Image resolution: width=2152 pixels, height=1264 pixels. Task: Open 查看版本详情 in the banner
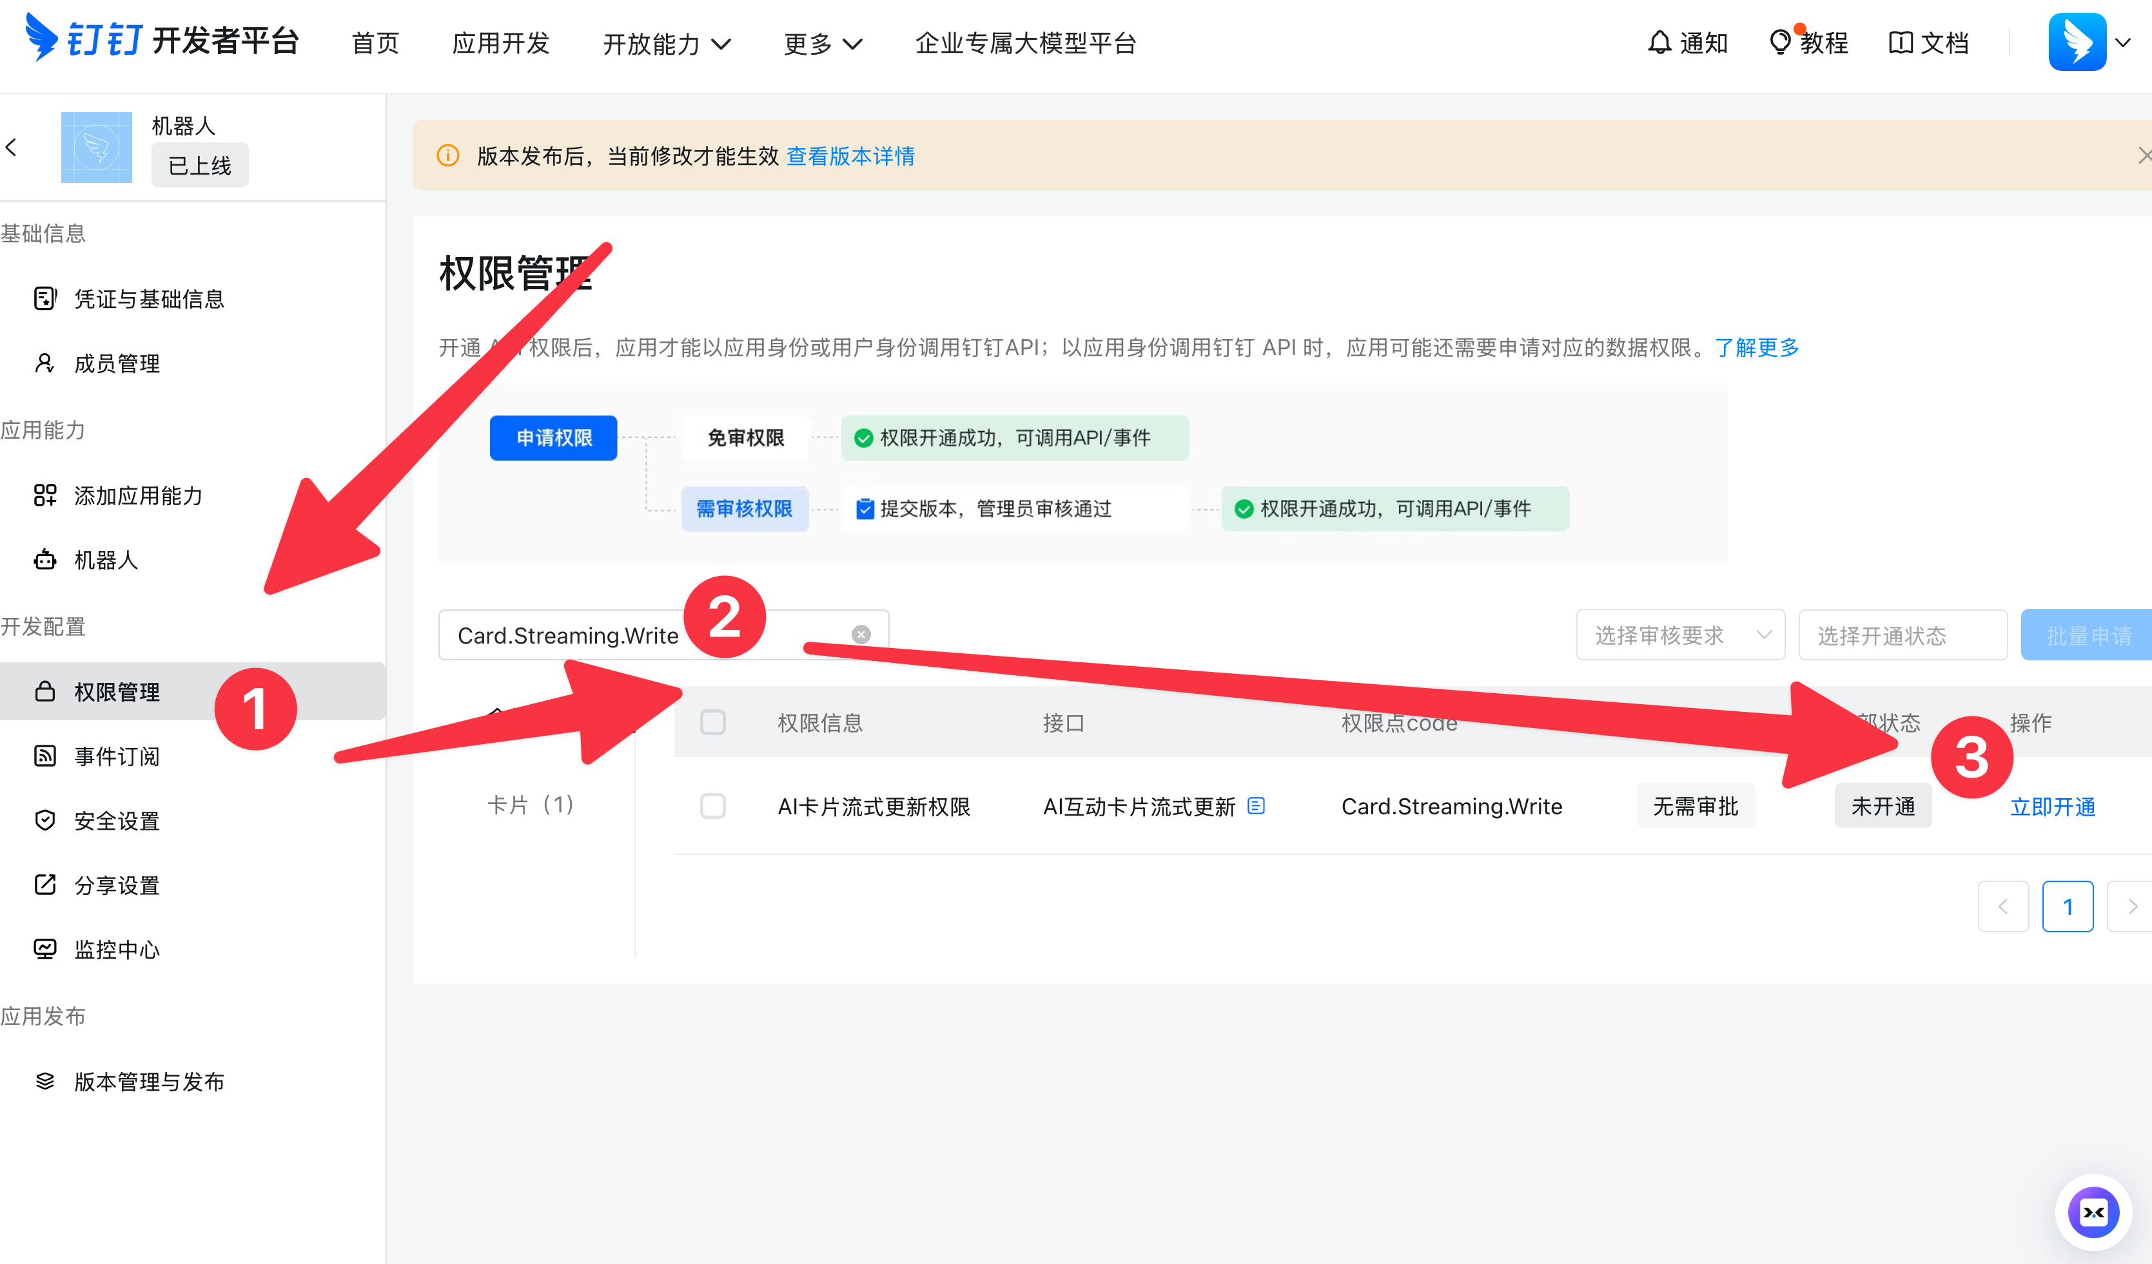(850, 156)
